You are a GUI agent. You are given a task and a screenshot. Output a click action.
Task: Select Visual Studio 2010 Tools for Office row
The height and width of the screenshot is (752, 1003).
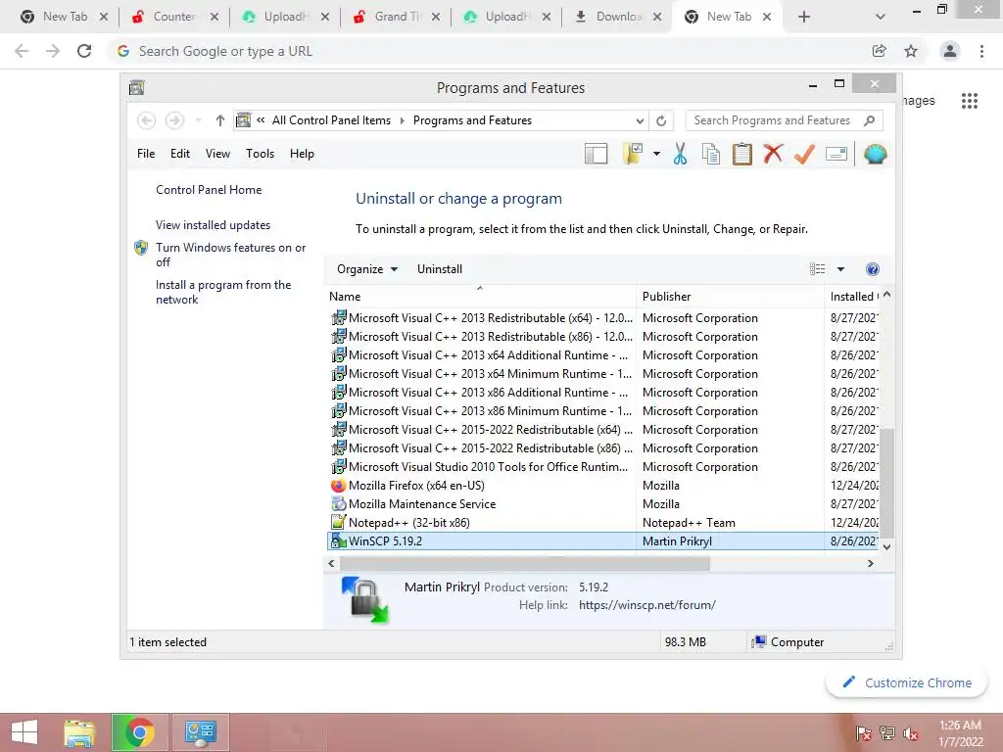[x=603, y=467]
